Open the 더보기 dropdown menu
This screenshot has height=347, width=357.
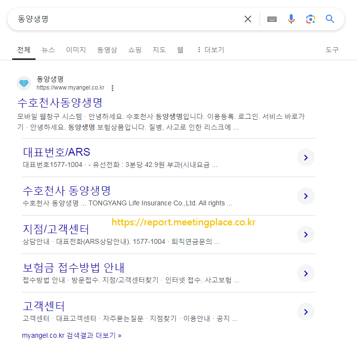211,50
